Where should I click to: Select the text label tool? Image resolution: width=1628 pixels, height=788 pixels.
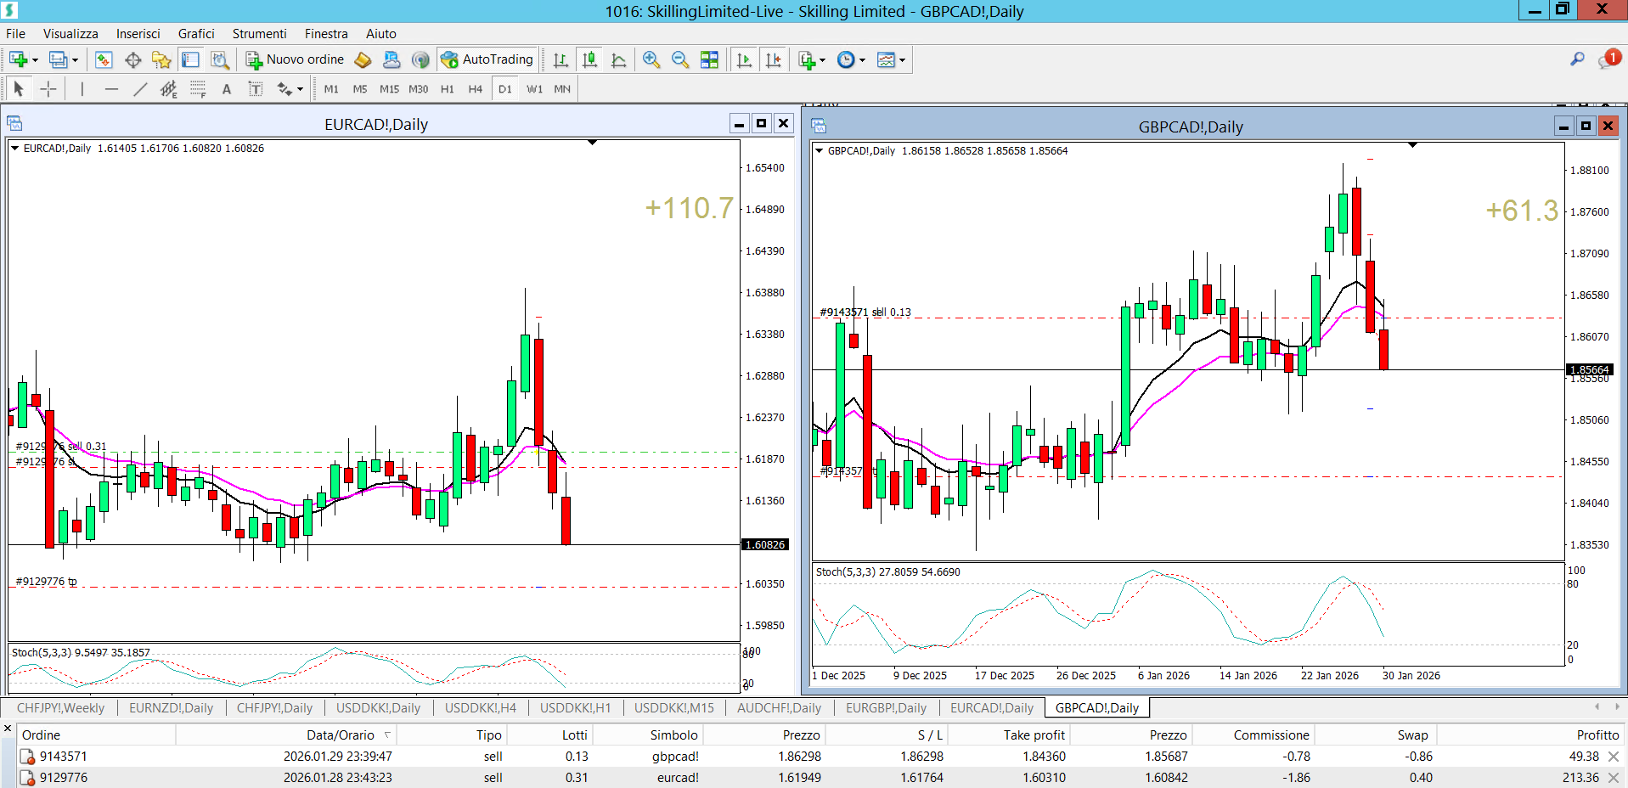tap(227, 89)
